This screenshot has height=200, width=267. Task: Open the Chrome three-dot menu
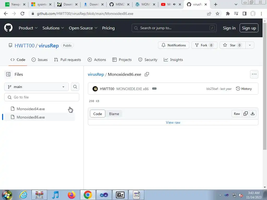pyautogui.click(x=261, y=14)
